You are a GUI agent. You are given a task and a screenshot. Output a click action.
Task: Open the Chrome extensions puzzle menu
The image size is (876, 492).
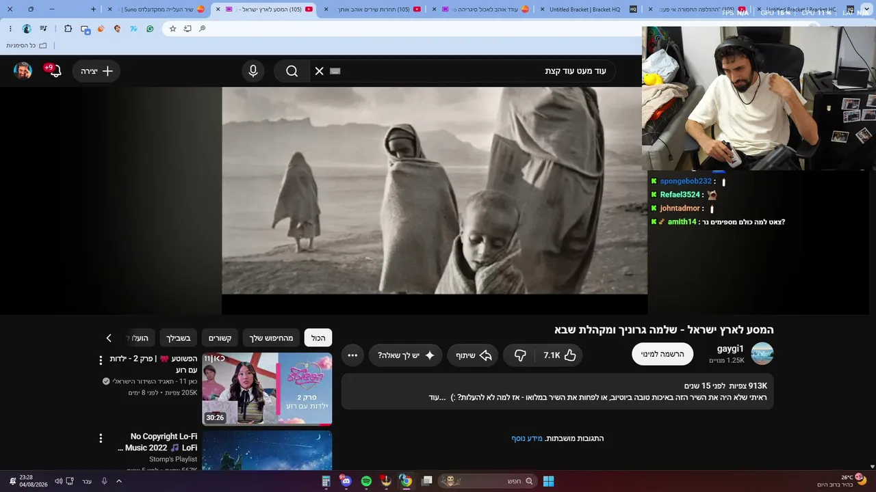68,29
